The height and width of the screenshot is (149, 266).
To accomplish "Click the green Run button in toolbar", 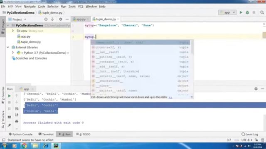I will [241, 12].
